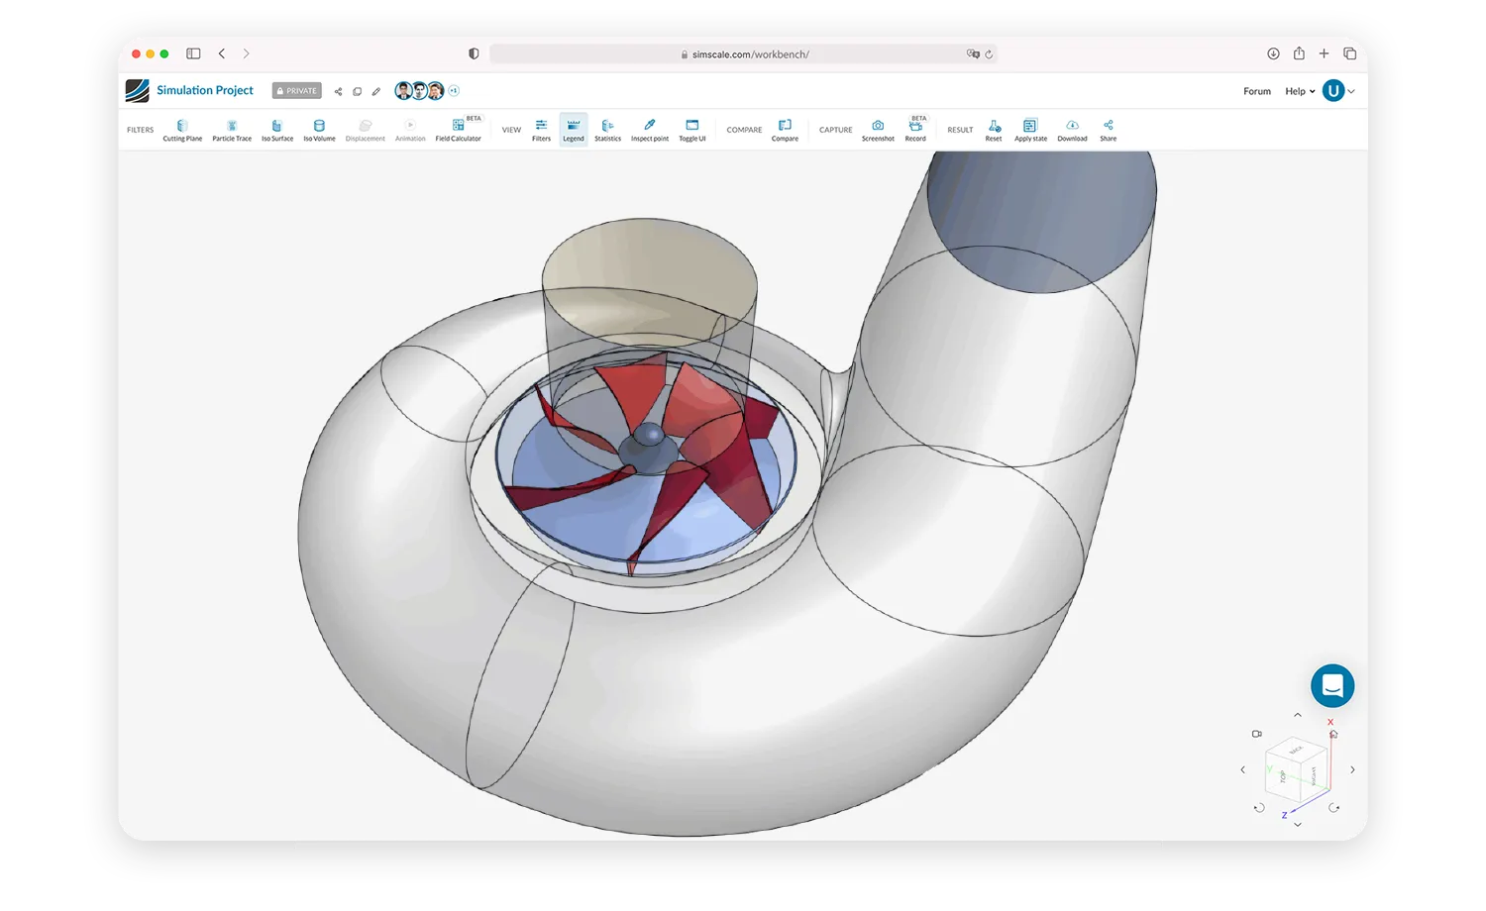The image size is (1486, 911).
Task: Click the TOP face of orientation cube
Action: 1283,776
